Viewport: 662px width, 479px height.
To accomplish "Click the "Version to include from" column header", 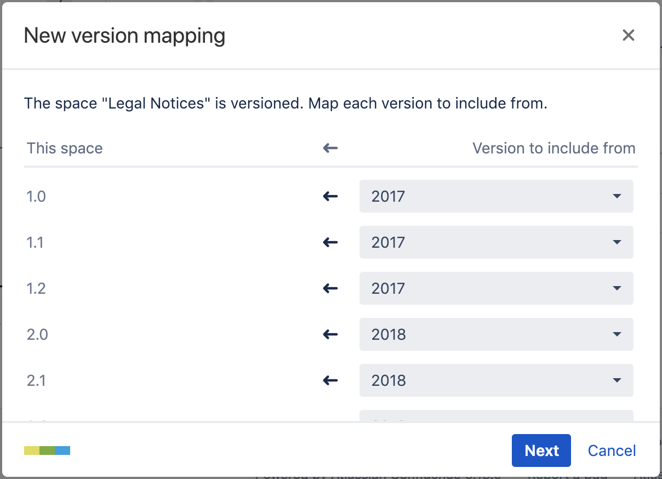I will click(553, 148).
